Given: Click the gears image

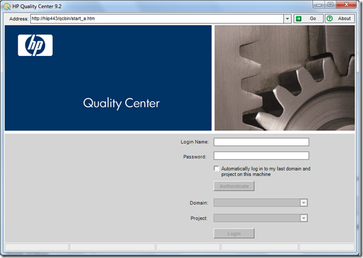Looking at the screenshot, I should [x=285, y=78].
